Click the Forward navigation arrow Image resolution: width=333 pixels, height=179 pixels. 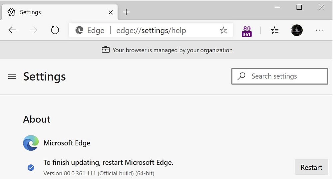coord(34,30)
